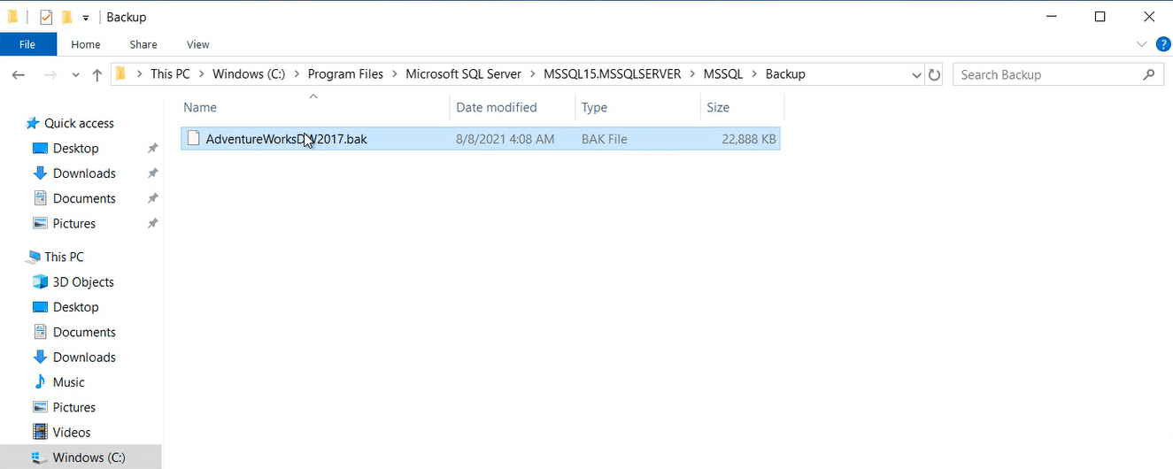The height and width of the screenshot is (469, 1173).
Task: Unpin Desktop via its pin icon
Action: (x=152, y=149)
